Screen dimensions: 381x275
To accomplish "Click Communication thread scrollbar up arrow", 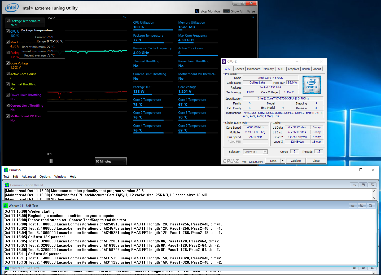I will click(x=374, y=191).
